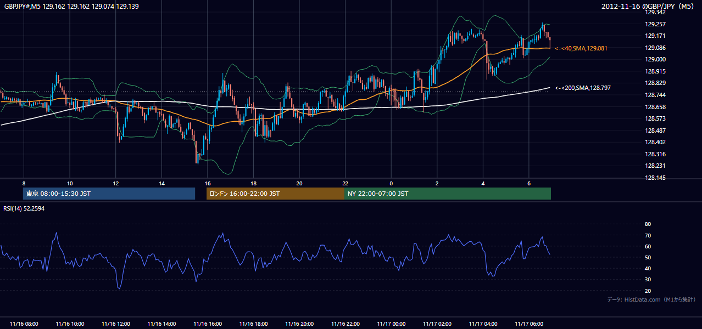The image size is (702, 329).
Task: Click the 11/17 00:00 time label
Action: pyautogui.click(x=391, y=324)
